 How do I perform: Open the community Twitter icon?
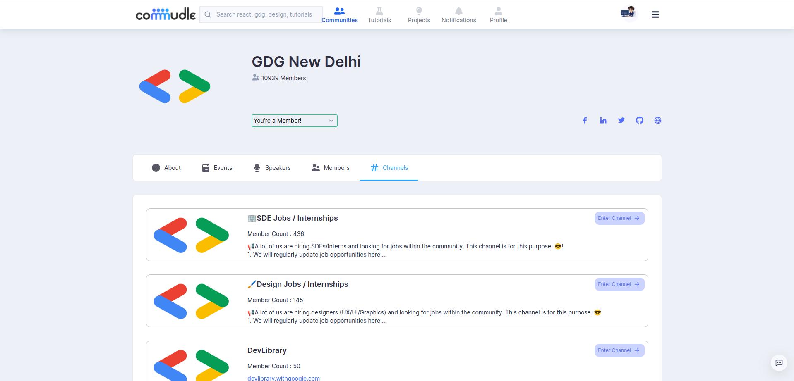[x=621, y=120]
